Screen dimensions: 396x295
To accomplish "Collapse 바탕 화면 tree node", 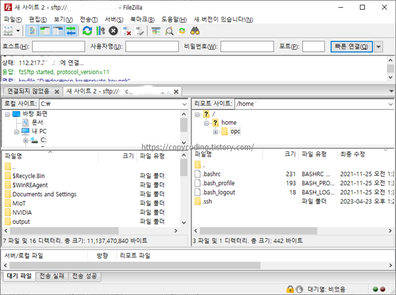I will pyautogui.click(x=7, y=115).
